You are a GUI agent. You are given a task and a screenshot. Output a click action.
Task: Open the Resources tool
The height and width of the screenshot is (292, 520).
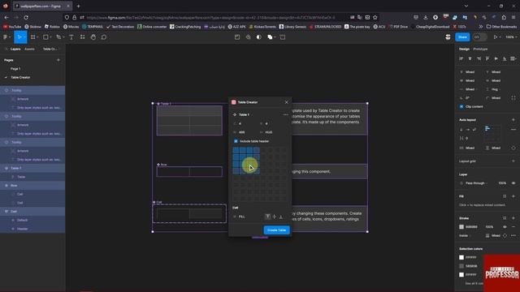(82, 37)
